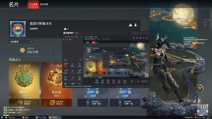Edit the stream title with the pencil icon
The width and height of the screenshot is (212, 119).
95,39
